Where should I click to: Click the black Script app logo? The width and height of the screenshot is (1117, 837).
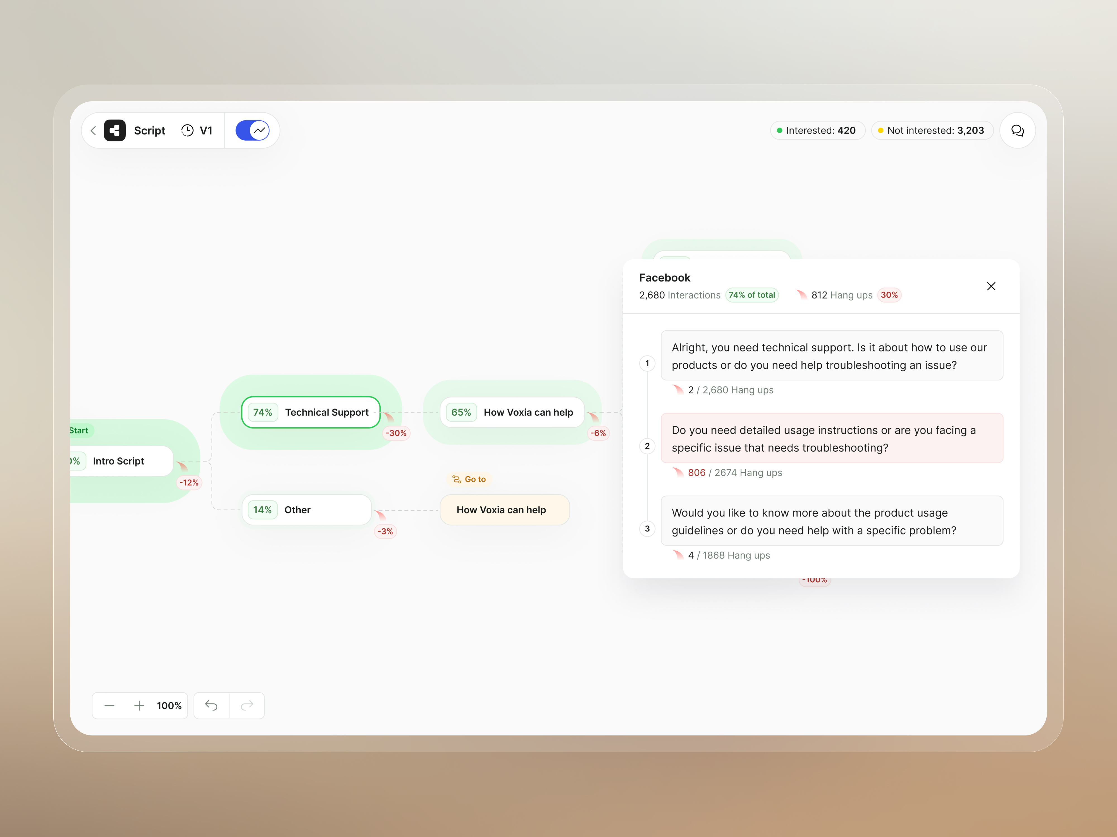pos(114,131)
